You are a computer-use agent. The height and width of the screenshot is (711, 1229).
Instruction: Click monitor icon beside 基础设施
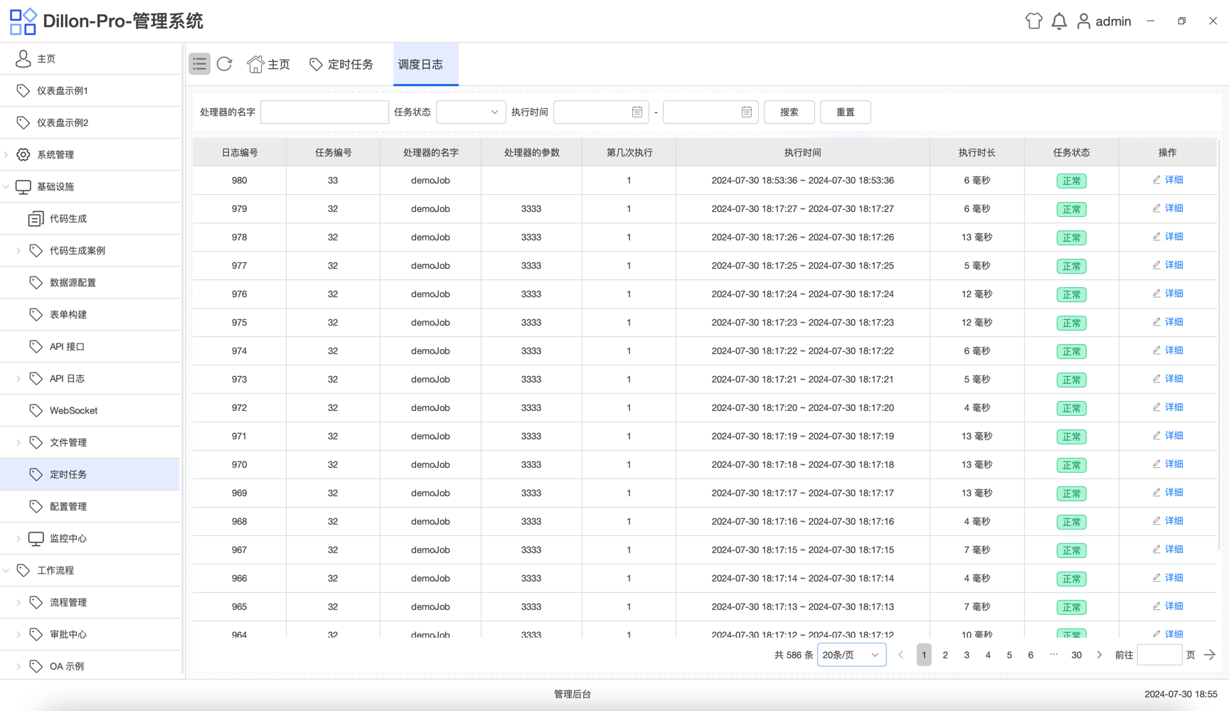23,186
